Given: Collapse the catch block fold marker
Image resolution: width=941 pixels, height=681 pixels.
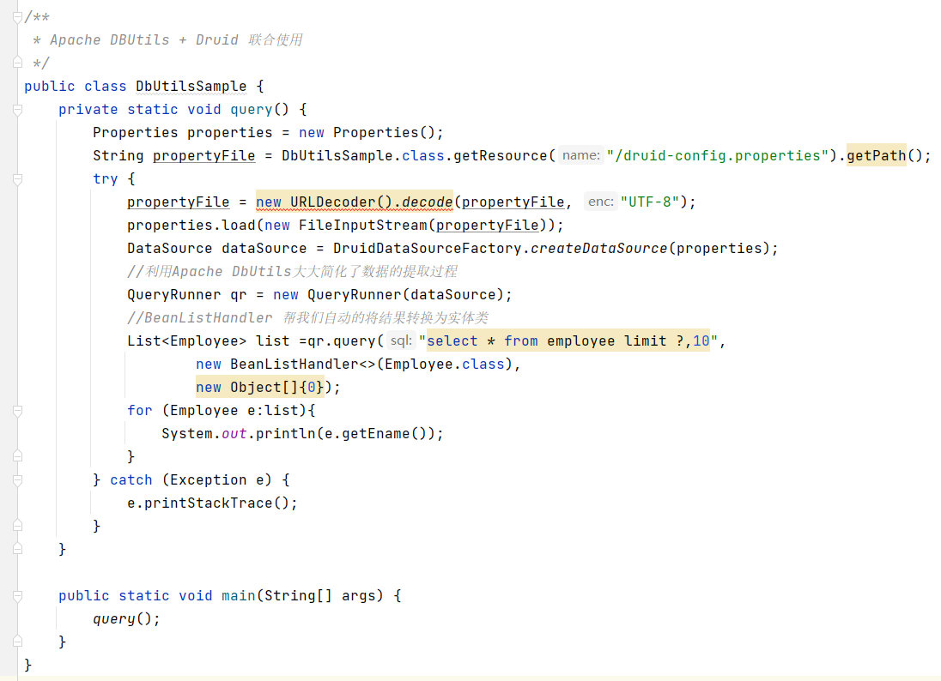Looking at the screenshot, I should (17, 480).
